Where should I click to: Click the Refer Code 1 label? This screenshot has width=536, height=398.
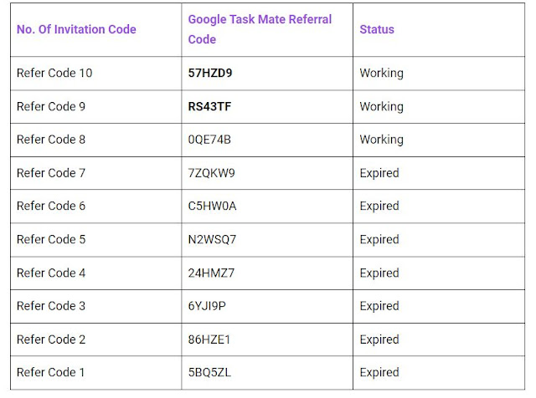(50, 372)
